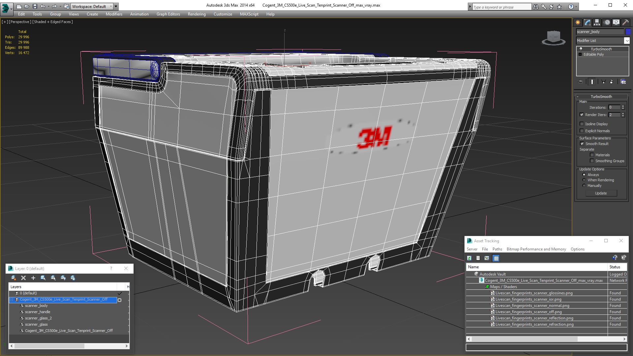Open the Graph Editors menu
633x356 pixels.
click(168, 14)
